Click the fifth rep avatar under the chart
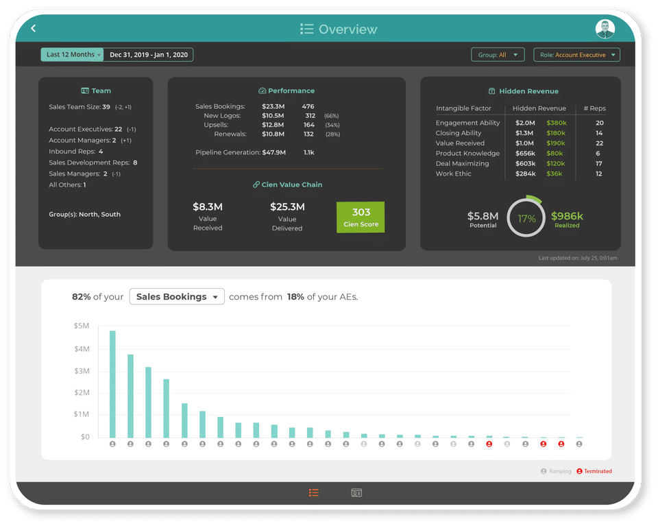 click(184, 444)
